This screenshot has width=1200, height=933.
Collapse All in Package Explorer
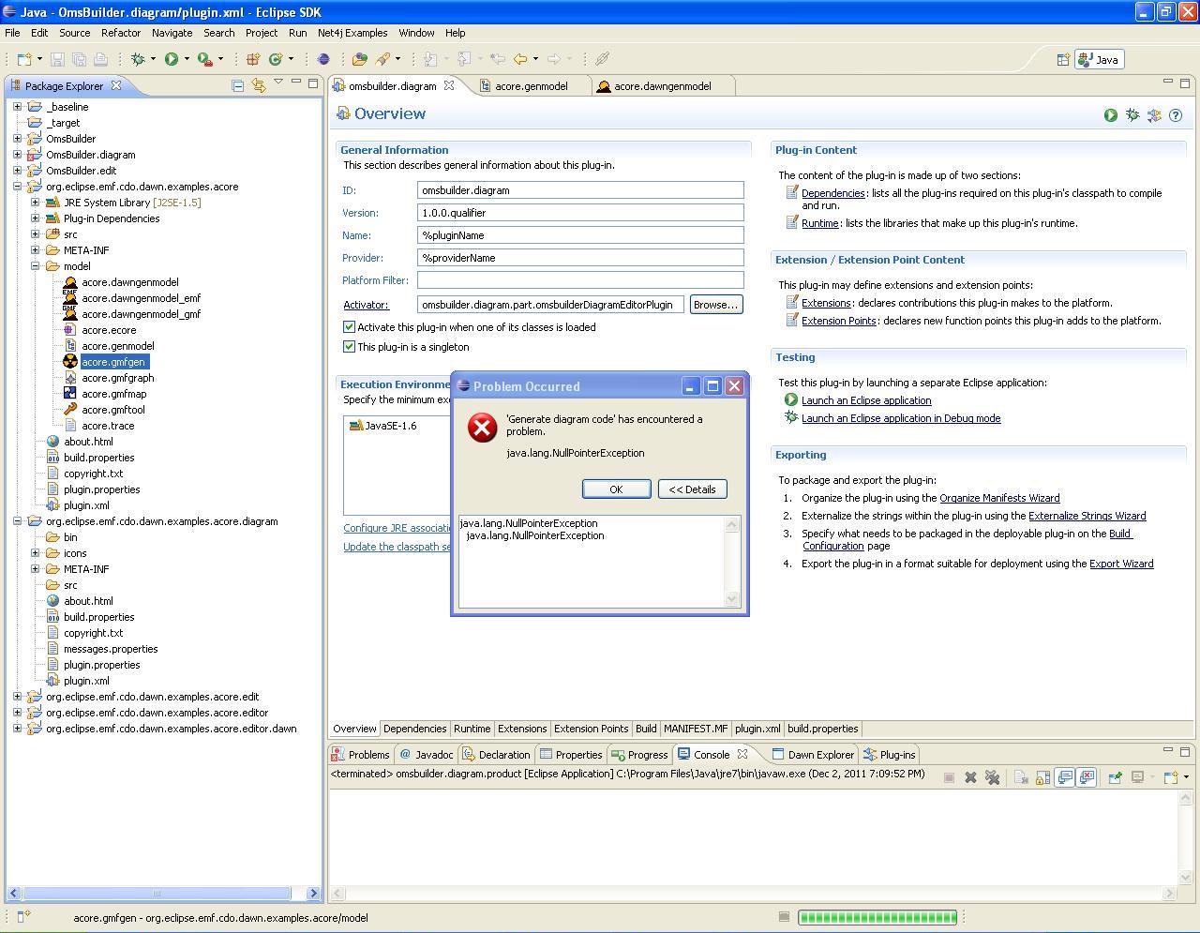238,85
